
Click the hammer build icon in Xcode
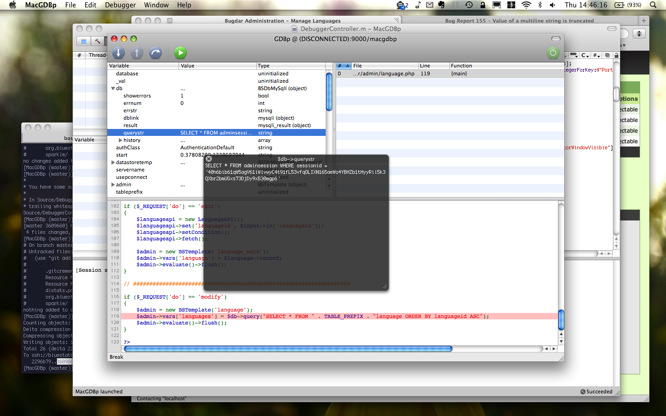pos(98,41)
